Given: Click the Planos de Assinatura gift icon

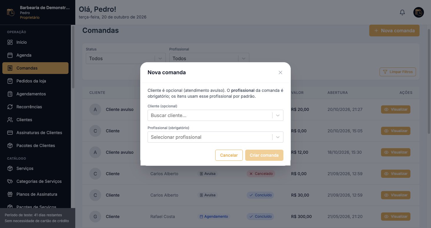Looking at the screenshot, I should (x=10, y=194).
